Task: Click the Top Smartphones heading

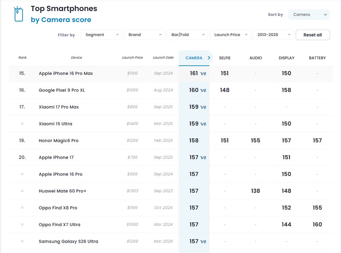Action: point(64,9)
